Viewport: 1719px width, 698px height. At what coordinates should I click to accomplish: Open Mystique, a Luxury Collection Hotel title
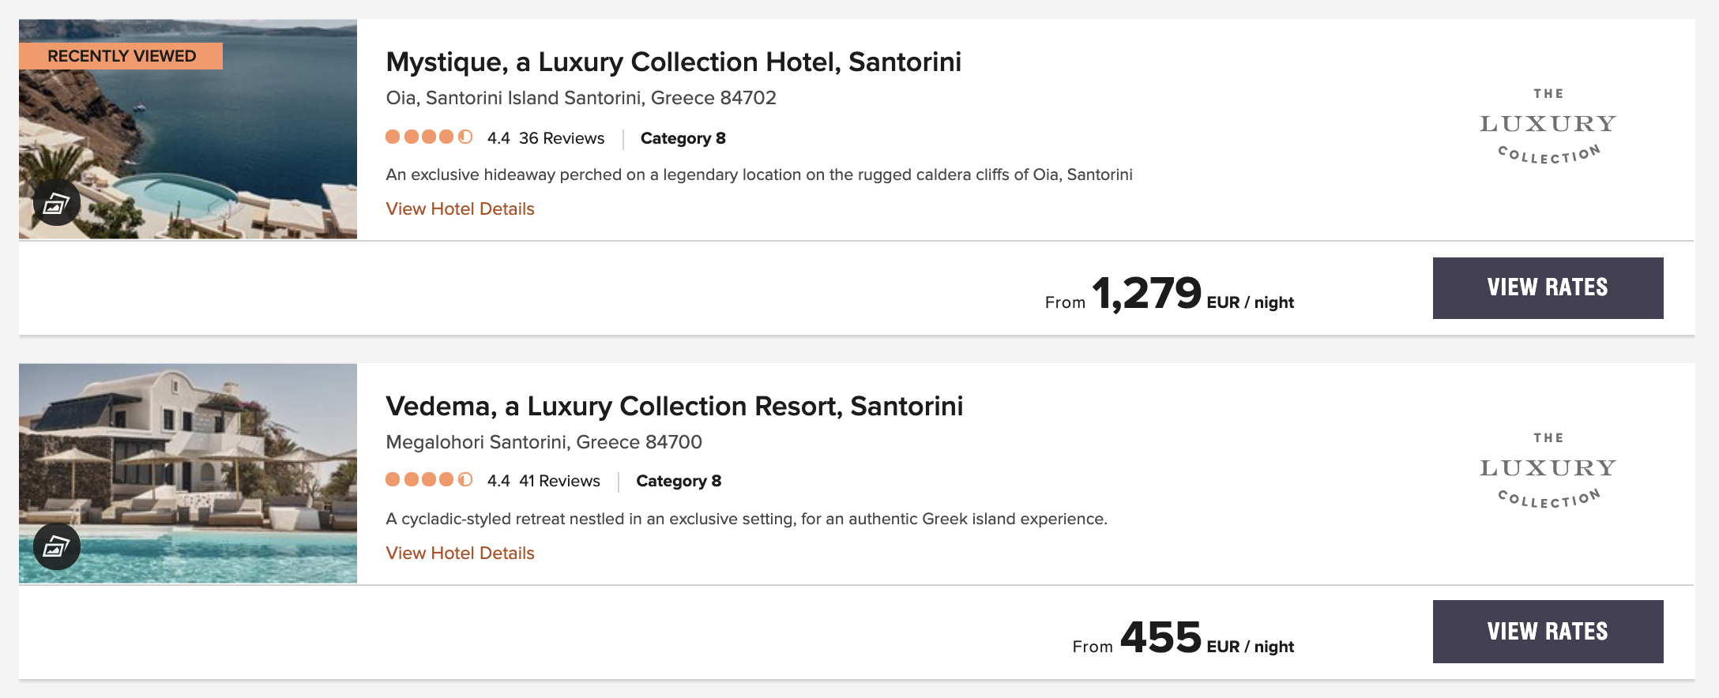pyautogui.click(x=673, y=62)
